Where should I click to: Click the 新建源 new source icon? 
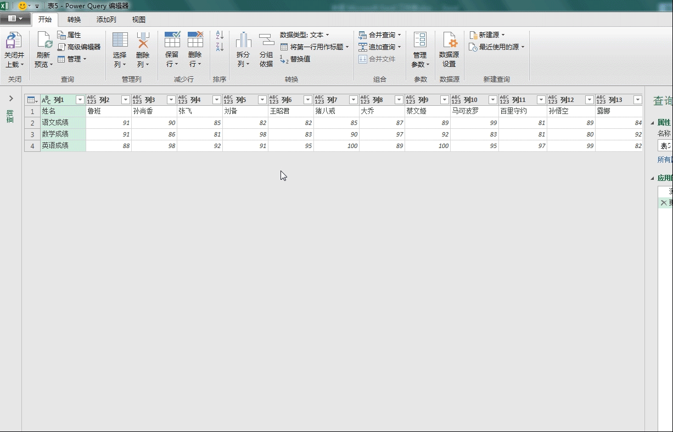tap(473, 35)
